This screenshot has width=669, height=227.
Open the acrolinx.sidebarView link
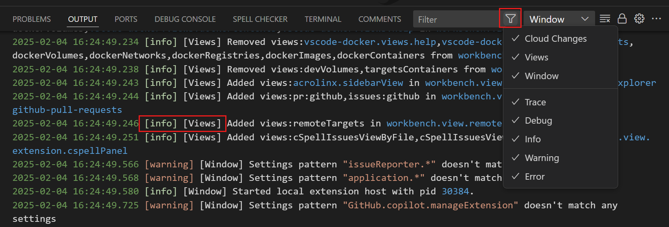[348, 83]
